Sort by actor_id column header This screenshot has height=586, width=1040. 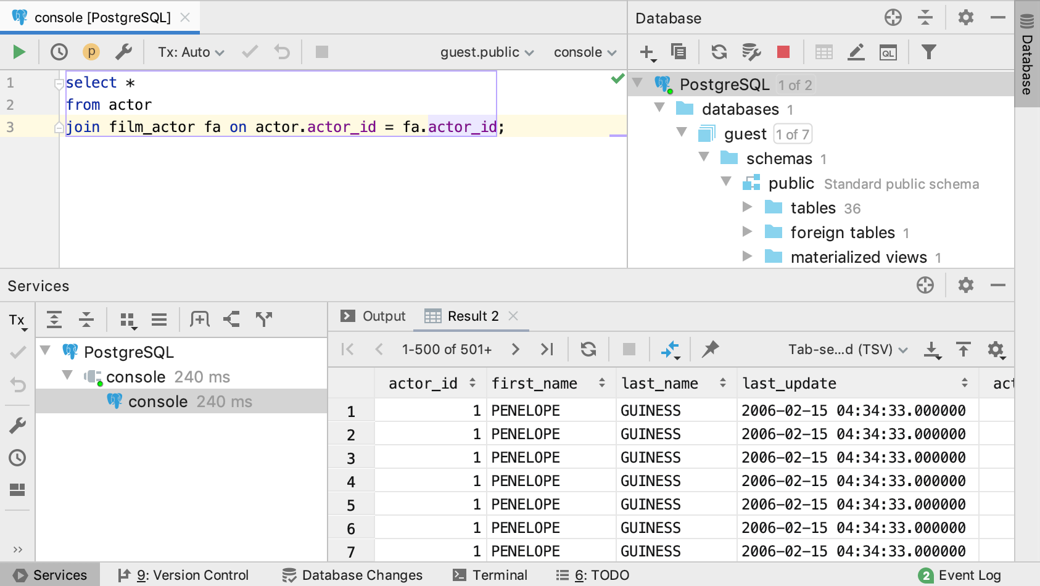tap(431, 383)
